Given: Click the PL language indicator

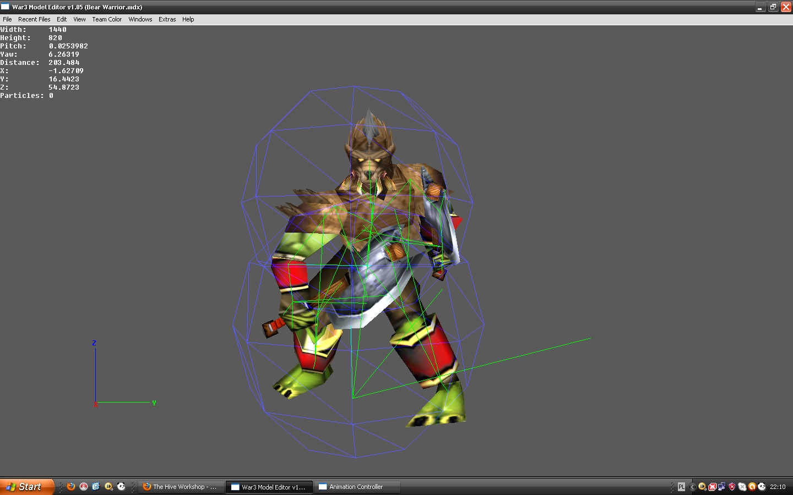Looking at the screenshot, I should [x=681, y=487].
